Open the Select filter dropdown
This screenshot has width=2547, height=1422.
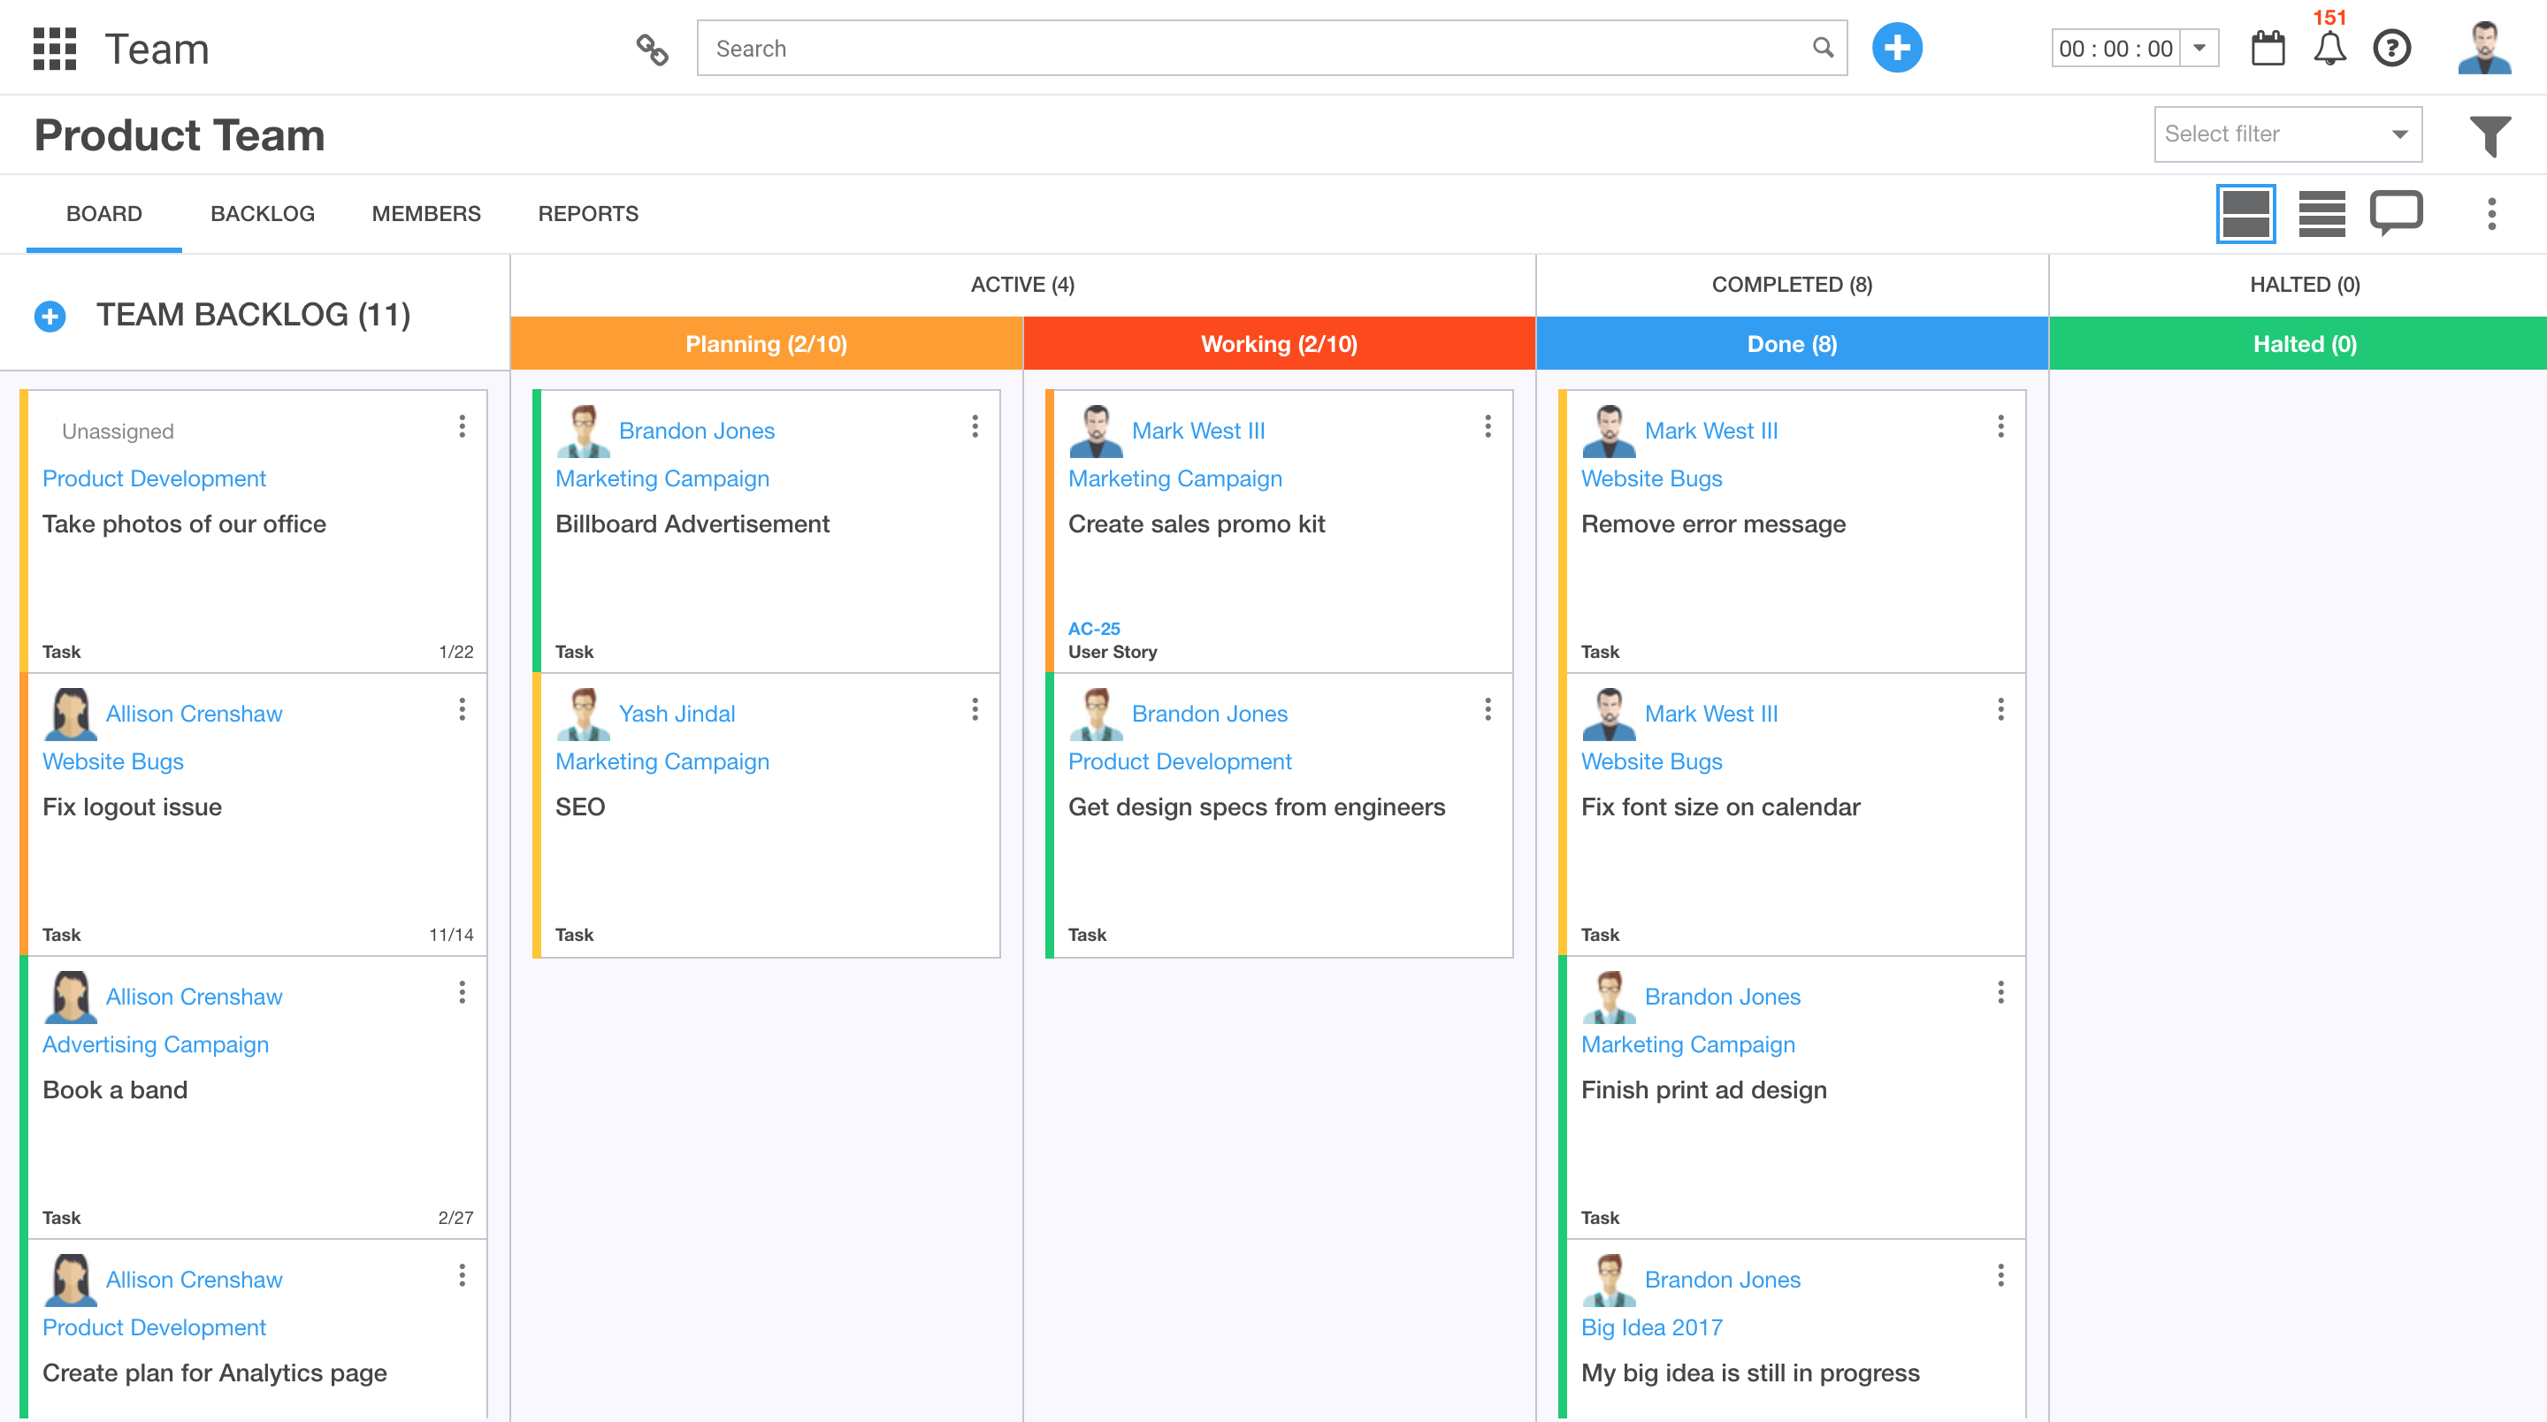(x=2287, y=134)
